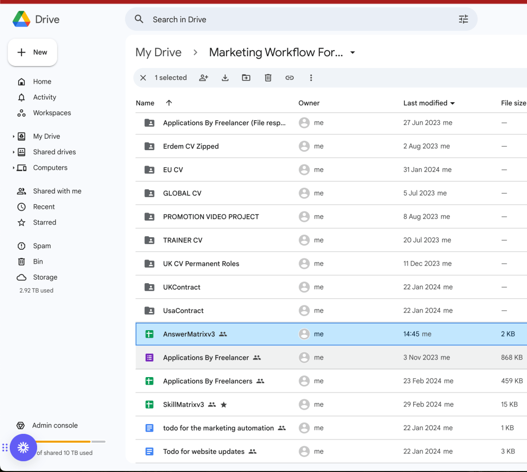Click the Sheets icon for Applications By Freelancers
This screenshot has height=472, width=527.
tap(149, 381)
